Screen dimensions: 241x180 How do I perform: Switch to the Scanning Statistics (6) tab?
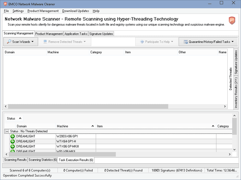point(42,160)
